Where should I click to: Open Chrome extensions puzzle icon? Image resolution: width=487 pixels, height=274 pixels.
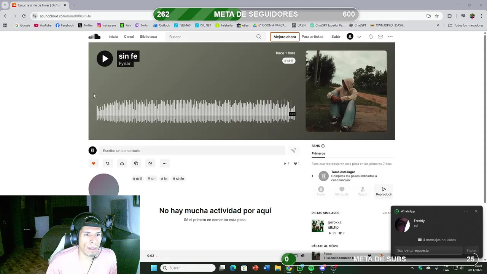pos(450,16)
